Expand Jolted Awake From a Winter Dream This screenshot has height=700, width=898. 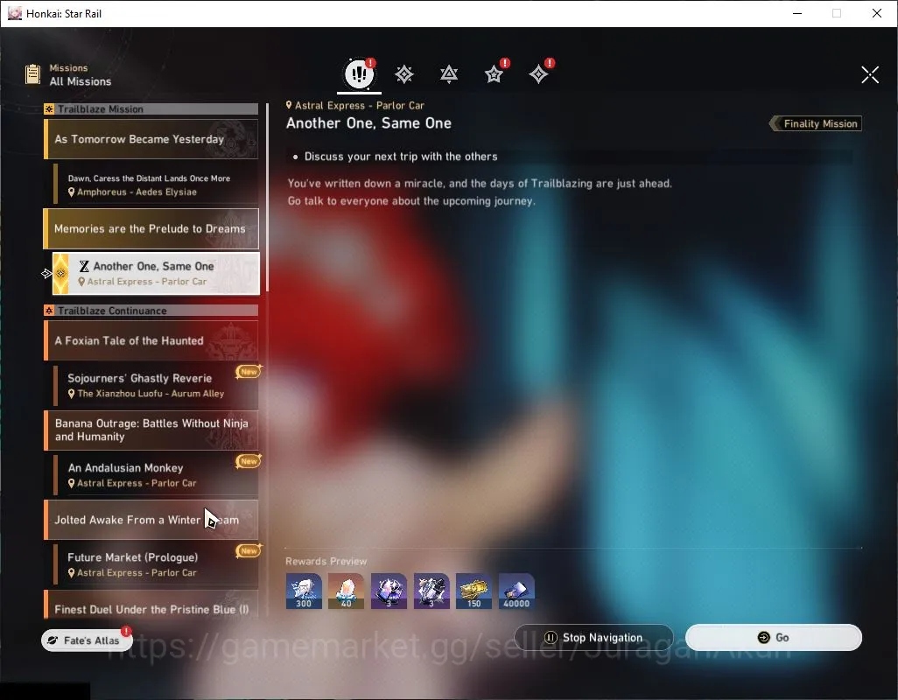coord(151,520)
